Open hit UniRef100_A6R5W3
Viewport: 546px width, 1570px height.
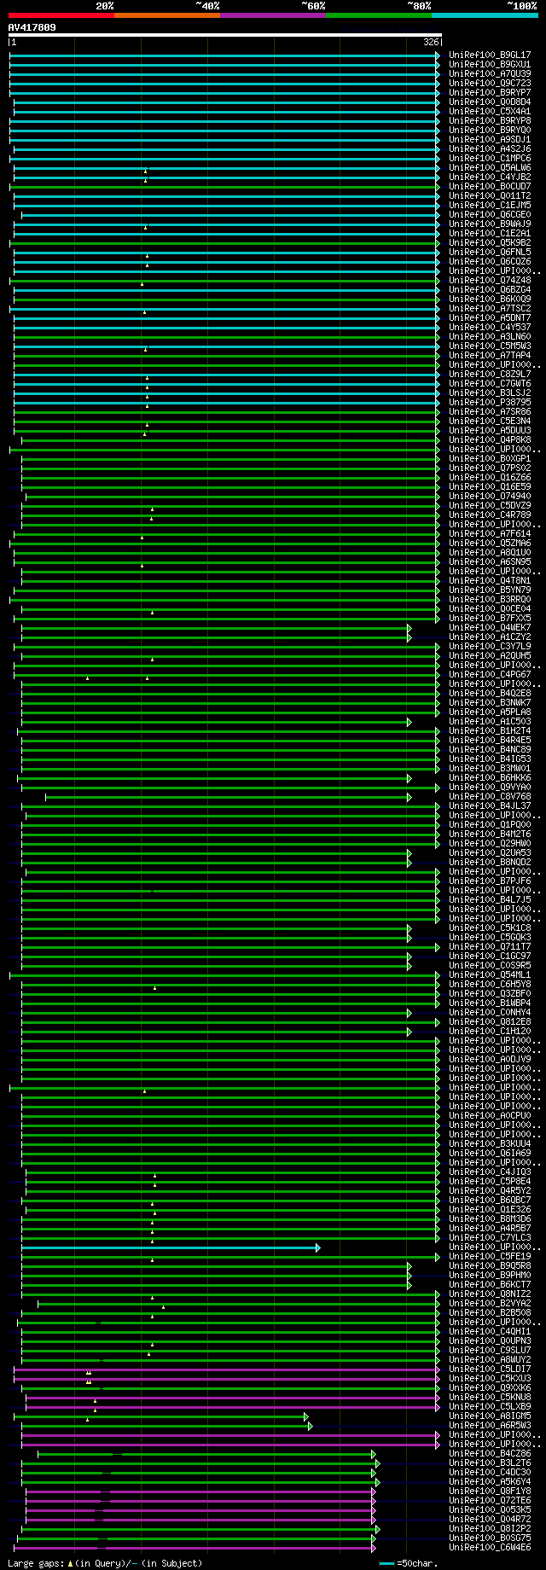[x=490, y=1425]
